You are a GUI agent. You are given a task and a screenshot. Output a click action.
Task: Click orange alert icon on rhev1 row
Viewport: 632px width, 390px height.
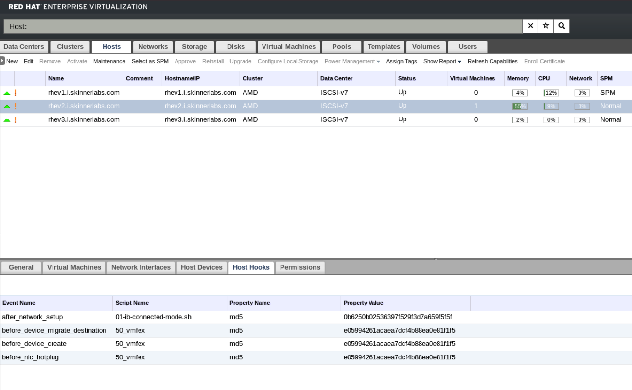(x=15, y=93)
